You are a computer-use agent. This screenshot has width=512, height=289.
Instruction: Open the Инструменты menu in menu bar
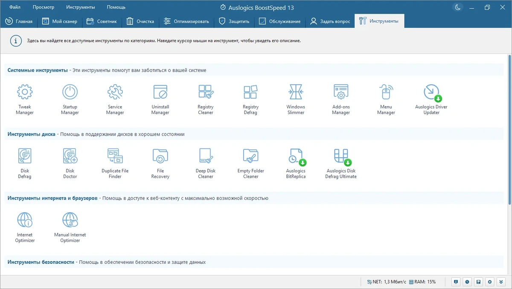[81, 7]
